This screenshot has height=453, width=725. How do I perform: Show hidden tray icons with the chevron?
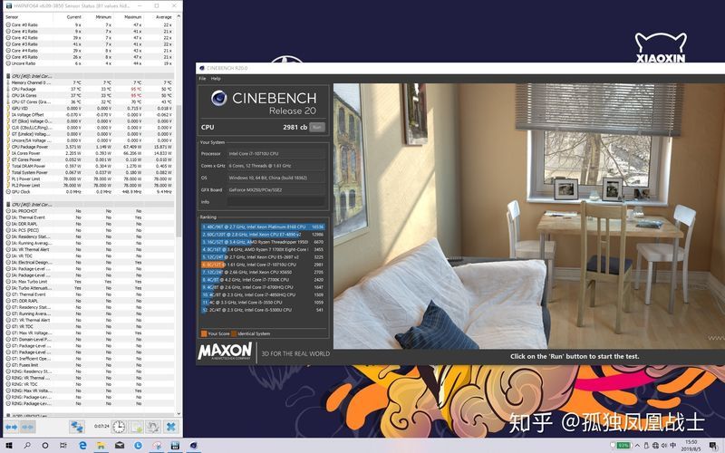tap(638, 446)
